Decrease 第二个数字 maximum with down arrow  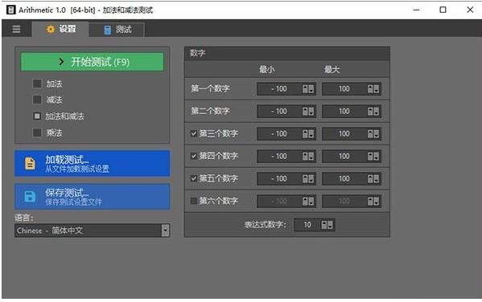377,112
